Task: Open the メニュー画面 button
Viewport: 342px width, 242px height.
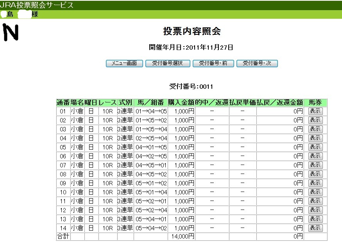Action: (124, 63)
